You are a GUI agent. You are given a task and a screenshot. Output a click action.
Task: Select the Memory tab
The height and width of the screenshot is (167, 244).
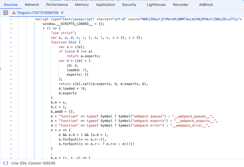point(82,5)
